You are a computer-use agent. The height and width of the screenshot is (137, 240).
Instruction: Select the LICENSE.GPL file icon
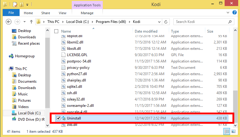point(63,55)
